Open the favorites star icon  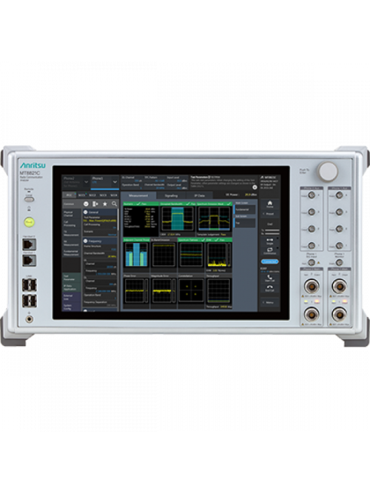pyautogui.click(x=105, y=204)
